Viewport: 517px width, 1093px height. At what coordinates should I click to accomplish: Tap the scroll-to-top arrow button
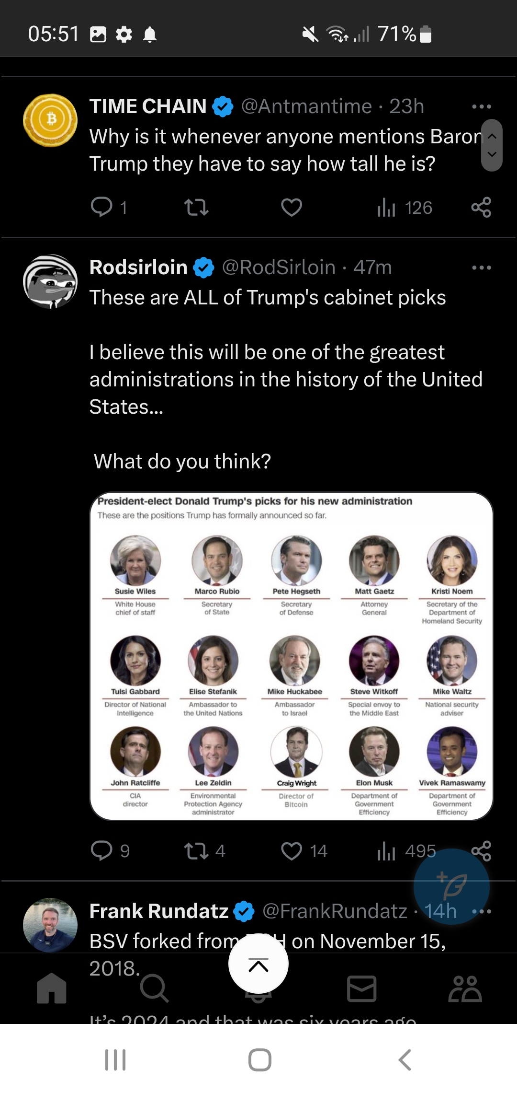pyautogui.click(x=258, y=964)
